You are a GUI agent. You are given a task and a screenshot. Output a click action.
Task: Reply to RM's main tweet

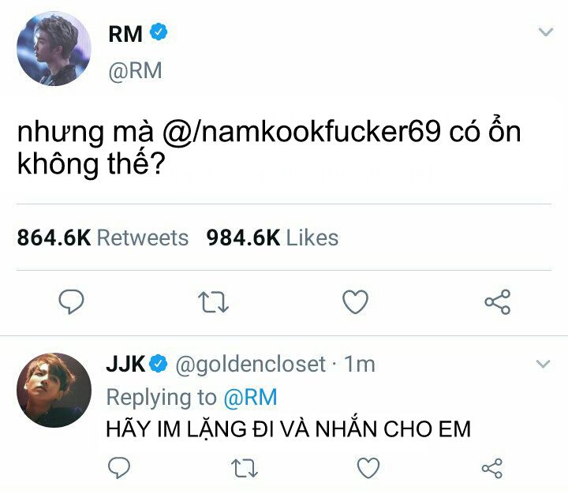pyautogui.click(x=71, y=302)
